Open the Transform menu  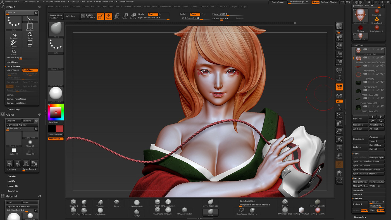pos(222,6)
